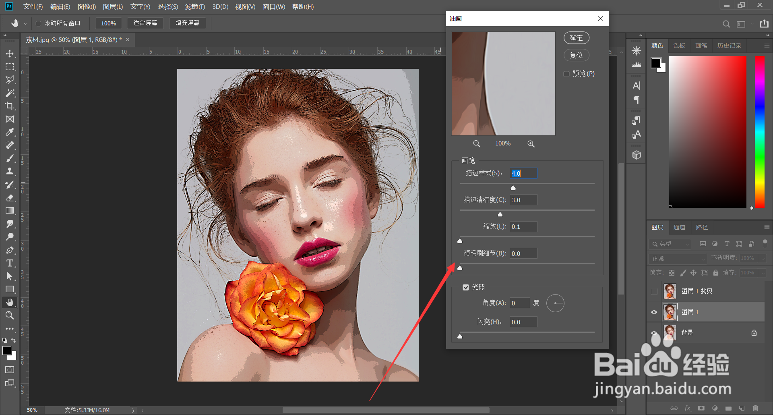Show the 图层 1 拷贝 layer
This screenshot has height=415, width=773.
pos(654,291)
